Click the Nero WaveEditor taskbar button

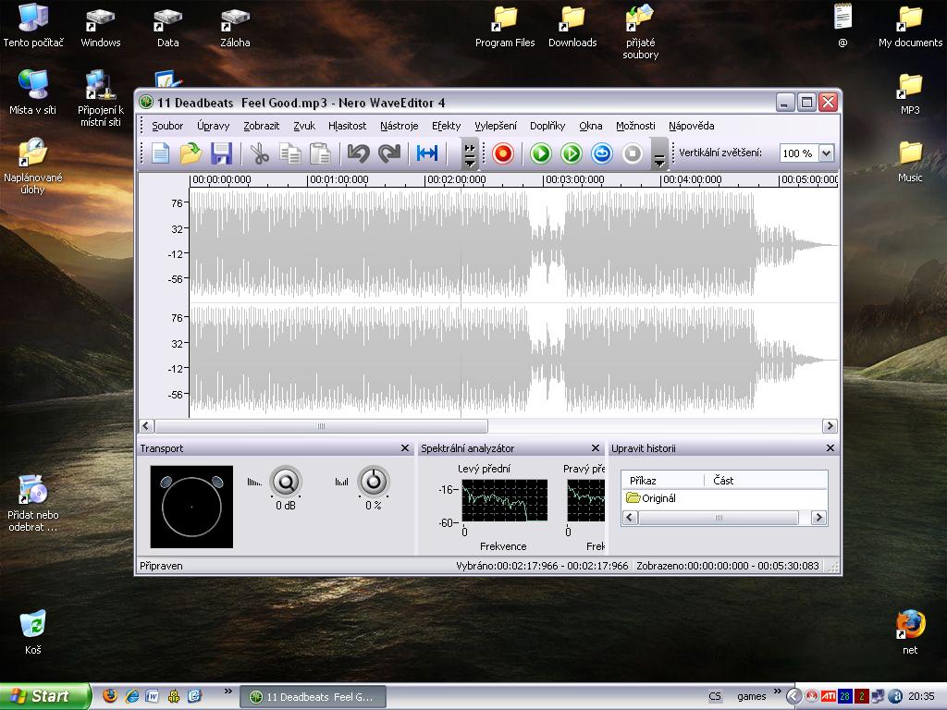click(x=313, y=697)
